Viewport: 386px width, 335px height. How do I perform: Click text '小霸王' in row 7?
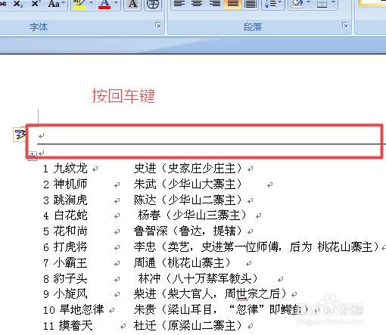coord(70,263)
